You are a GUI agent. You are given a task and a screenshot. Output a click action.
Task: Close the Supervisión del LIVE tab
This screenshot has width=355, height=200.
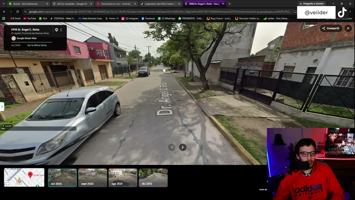click(x=179, y=4)
